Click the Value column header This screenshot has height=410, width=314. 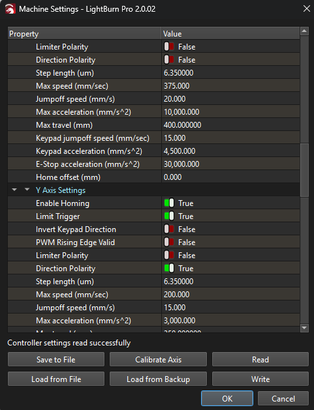(230, 33)
